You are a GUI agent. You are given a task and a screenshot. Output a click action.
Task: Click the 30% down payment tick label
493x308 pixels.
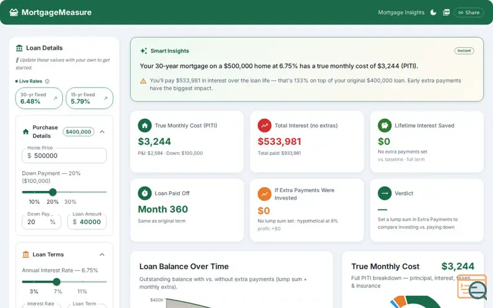(70, 202)
